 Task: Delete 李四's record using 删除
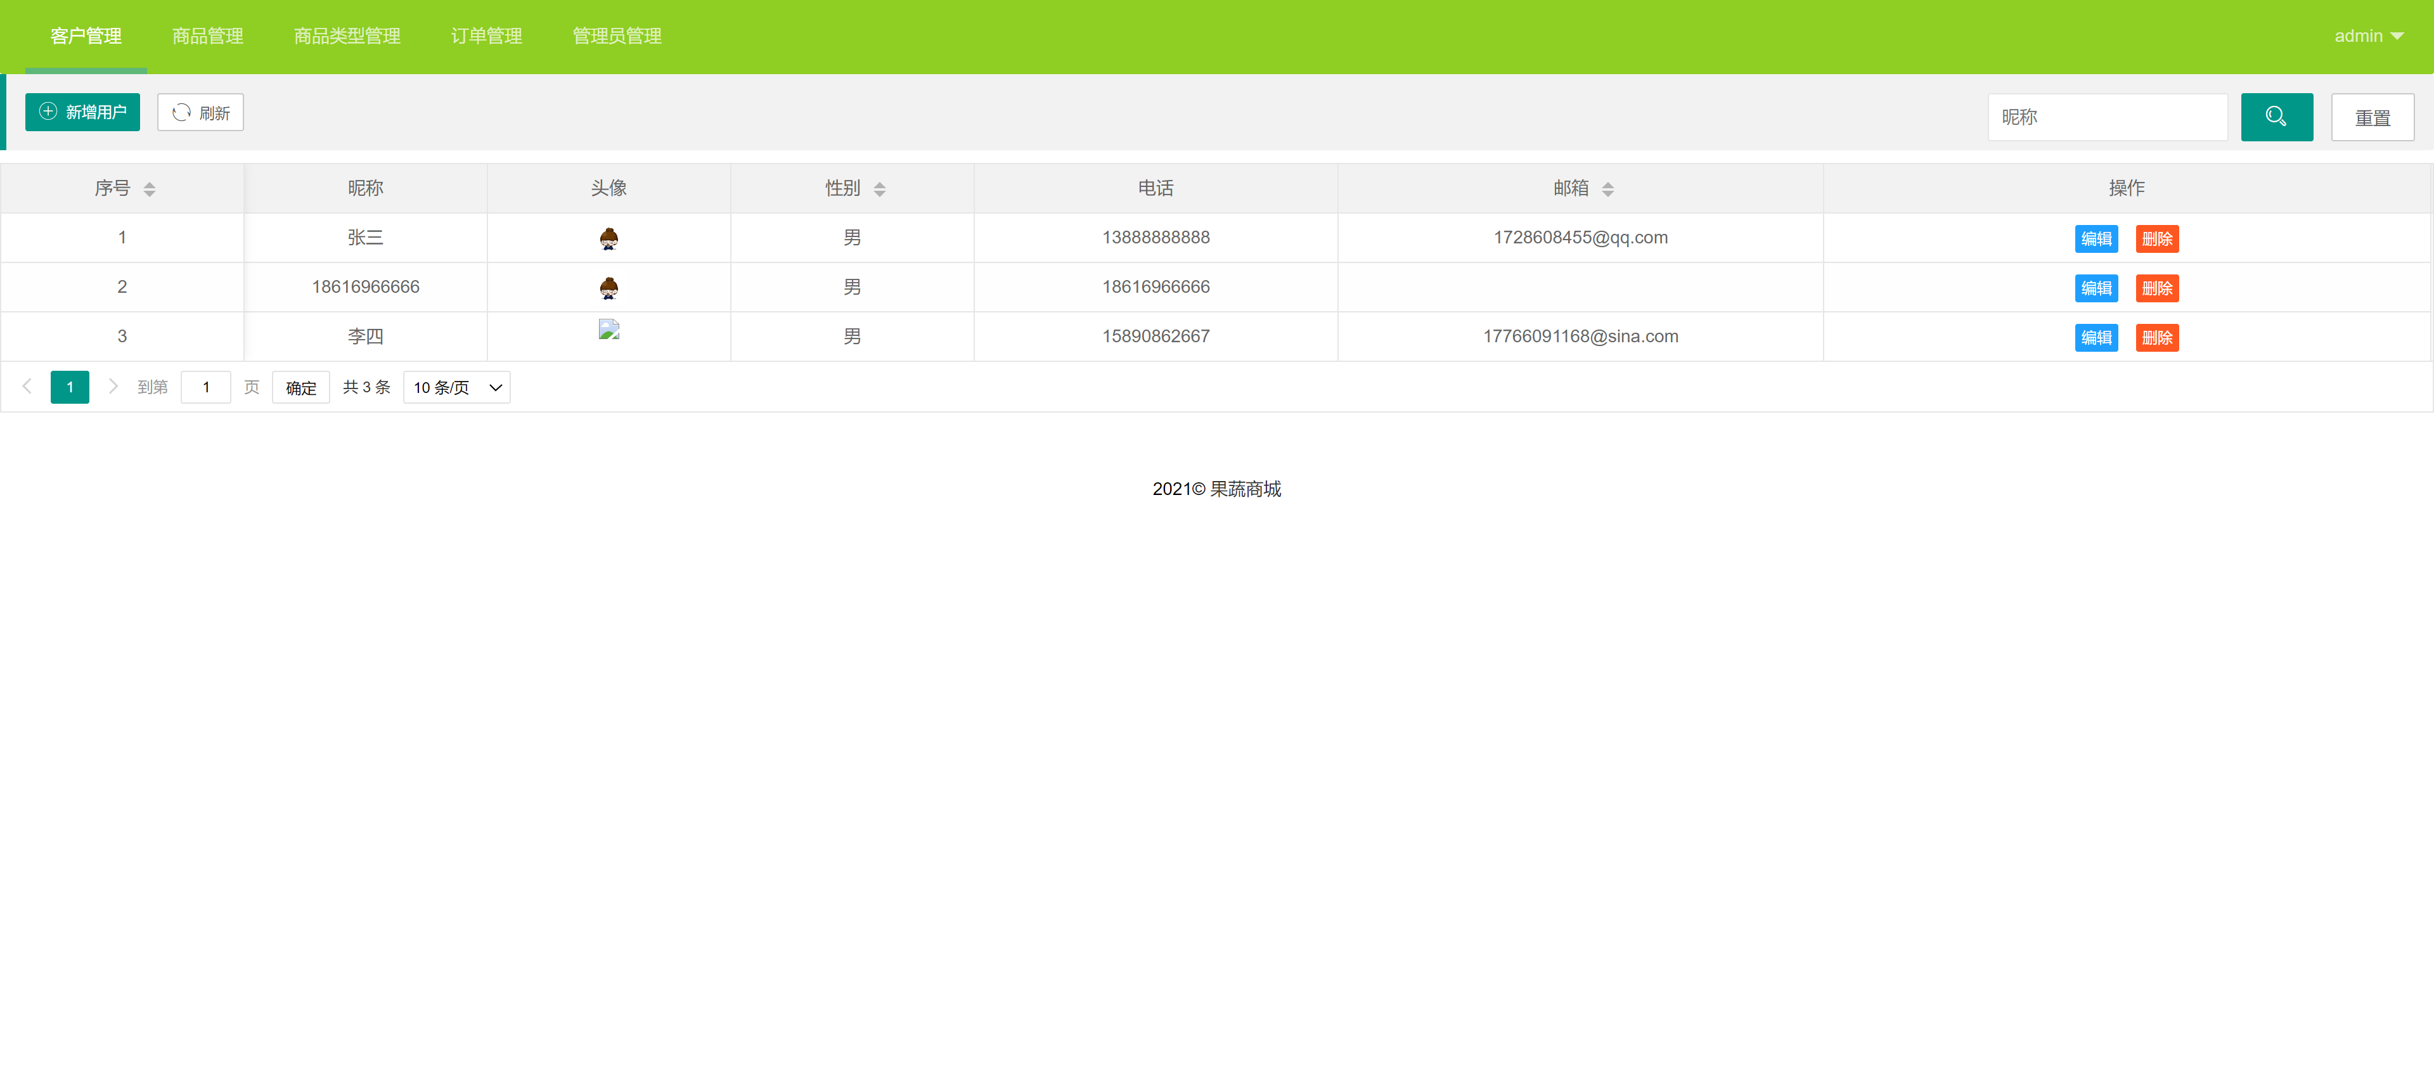pos(2157,337)
